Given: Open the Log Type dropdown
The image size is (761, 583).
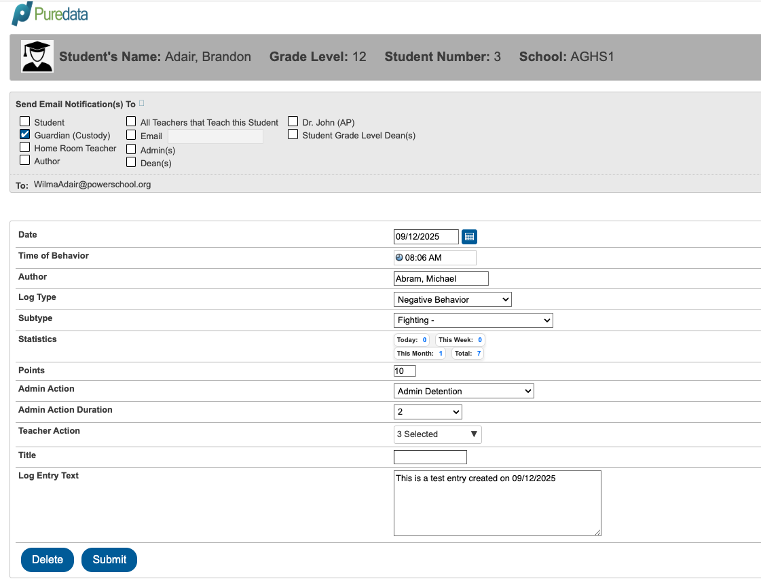Looking at the screenshot, I should coord(452,299).
